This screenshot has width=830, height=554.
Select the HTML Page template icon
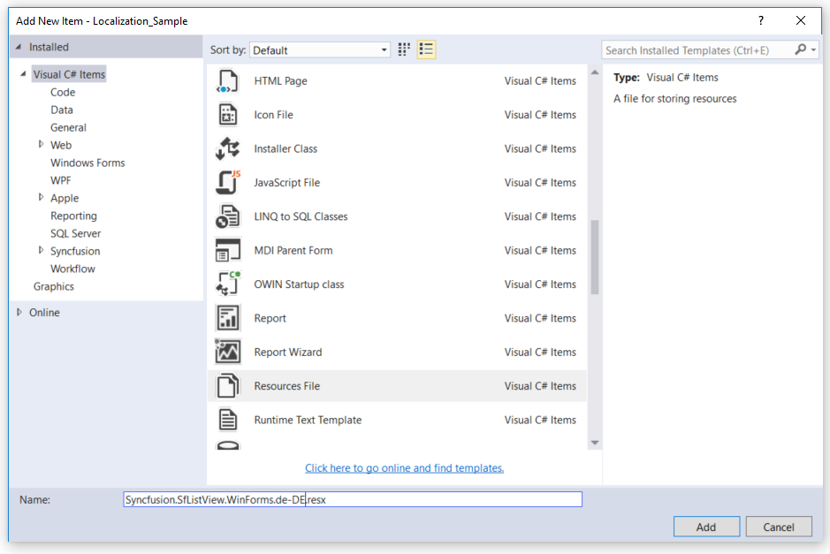tap(228, 81)
